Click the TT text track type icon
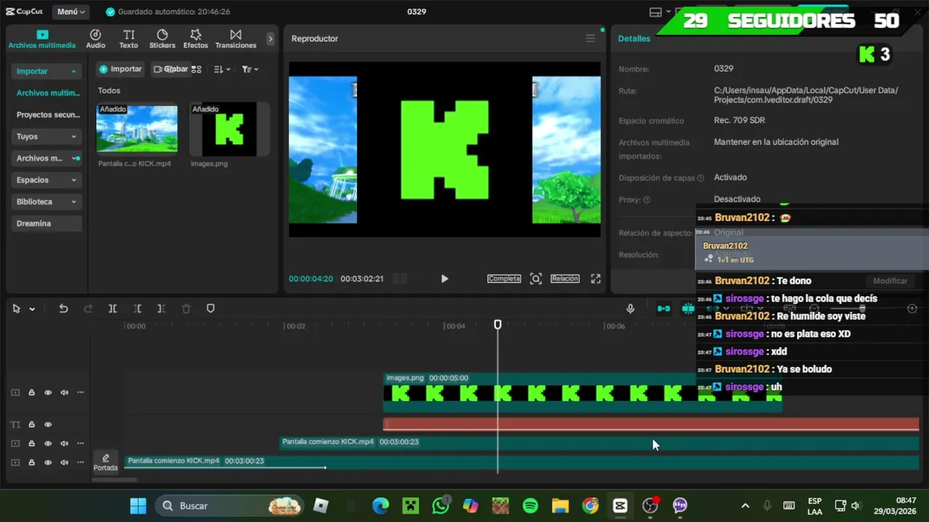The height and width of the screenshot is (522, 929). (15, 425)
